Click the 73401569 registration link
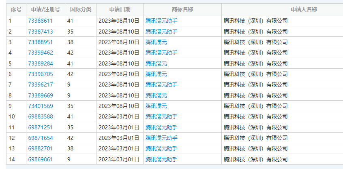This screenshot has height=169, width=343. (x=41, y=106)
